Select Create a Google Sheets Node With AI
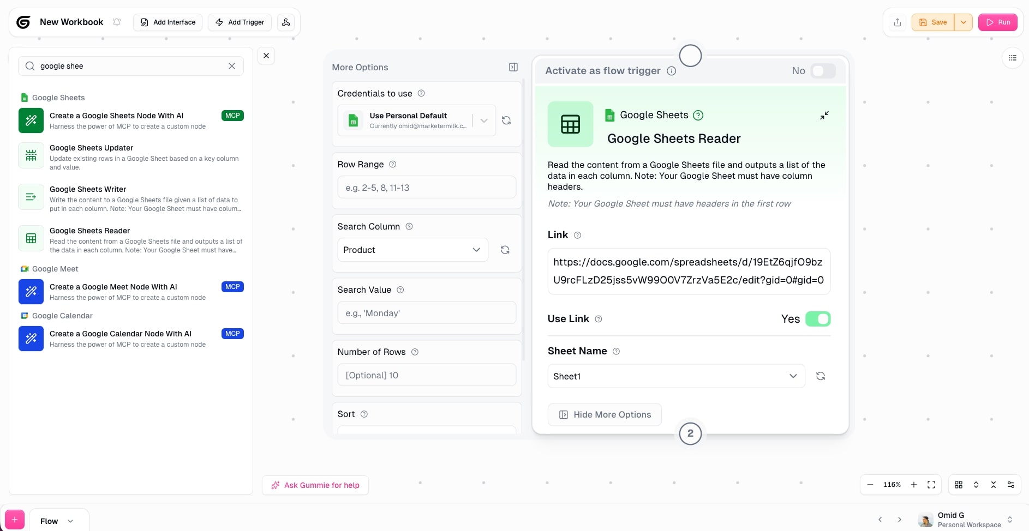Viewport: 1029px width, 531px height. pyautogui.click(x=131, y=120)
